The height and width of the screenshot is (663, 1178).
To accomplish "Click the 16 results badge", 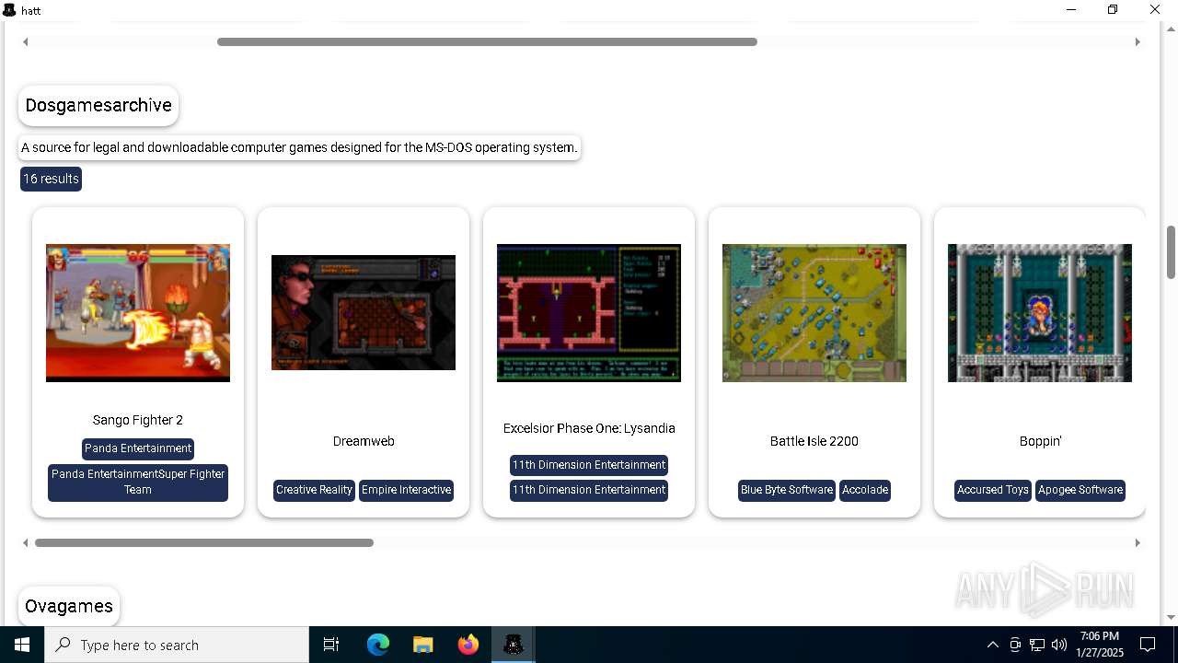I will 51,179.
